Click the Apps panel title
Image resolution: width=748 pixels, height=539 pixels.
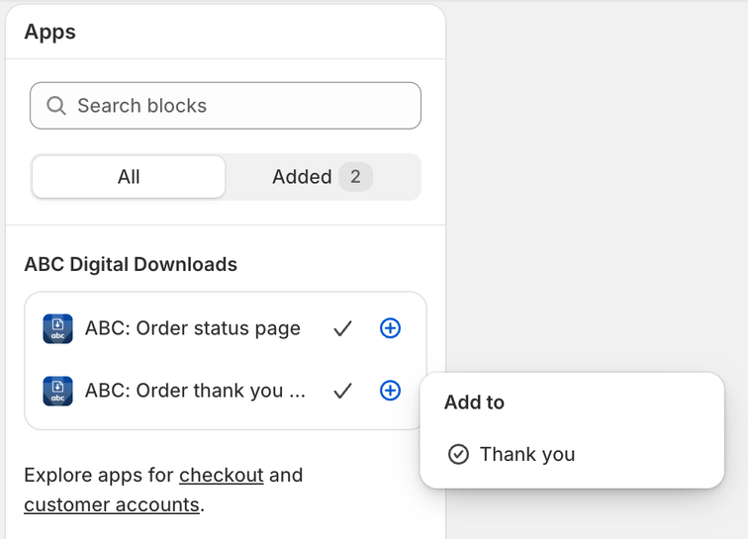(50, 33)
